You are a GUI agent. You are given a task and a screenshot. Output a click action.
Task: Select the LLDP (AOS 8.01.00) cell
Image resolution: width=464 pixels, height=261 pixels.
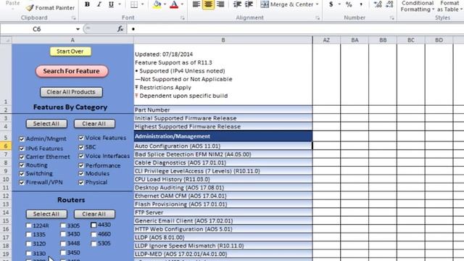tap(223, 237)
